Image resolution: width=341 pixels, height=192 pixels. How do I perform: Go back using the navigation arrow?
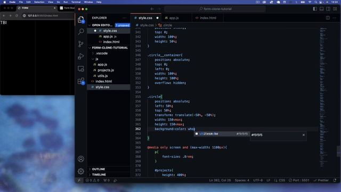coord(152,9)
